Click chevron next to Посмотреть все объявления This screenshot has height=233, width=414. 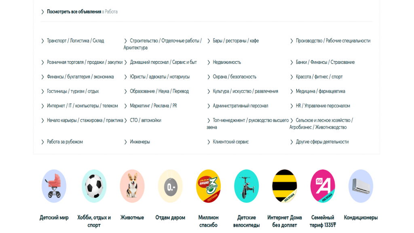point(43,12)
